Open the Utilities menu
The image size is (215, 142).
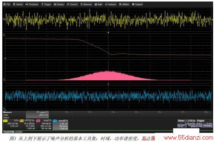[124, 5]
